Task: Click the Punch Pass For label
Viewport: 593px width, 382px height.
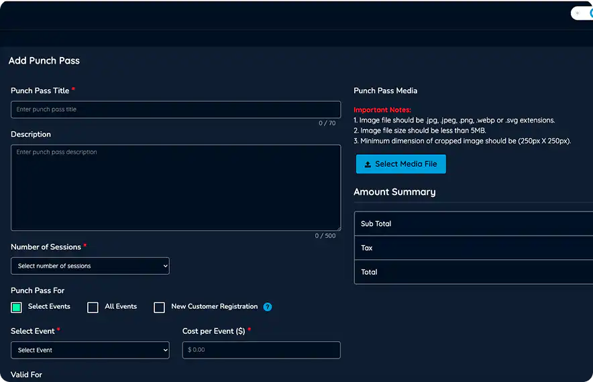Action: coord(38,291)
